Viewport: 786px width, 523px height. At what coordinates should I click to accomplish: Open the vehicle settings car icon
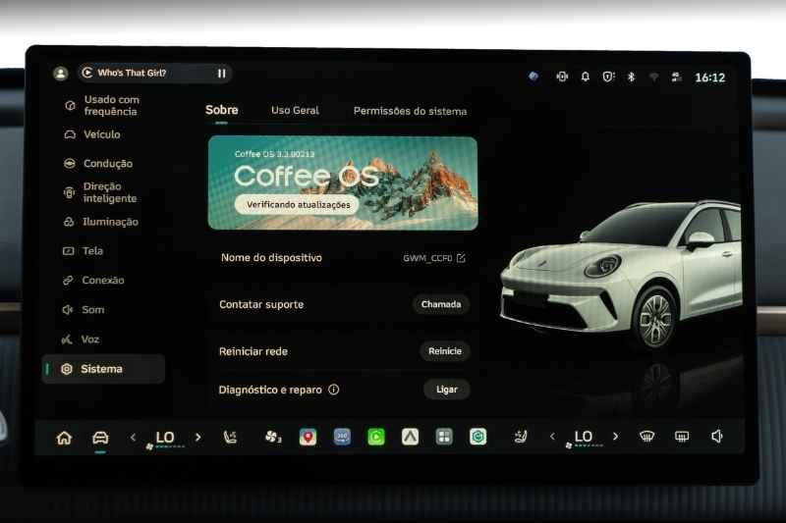click(x=100, y=438)
